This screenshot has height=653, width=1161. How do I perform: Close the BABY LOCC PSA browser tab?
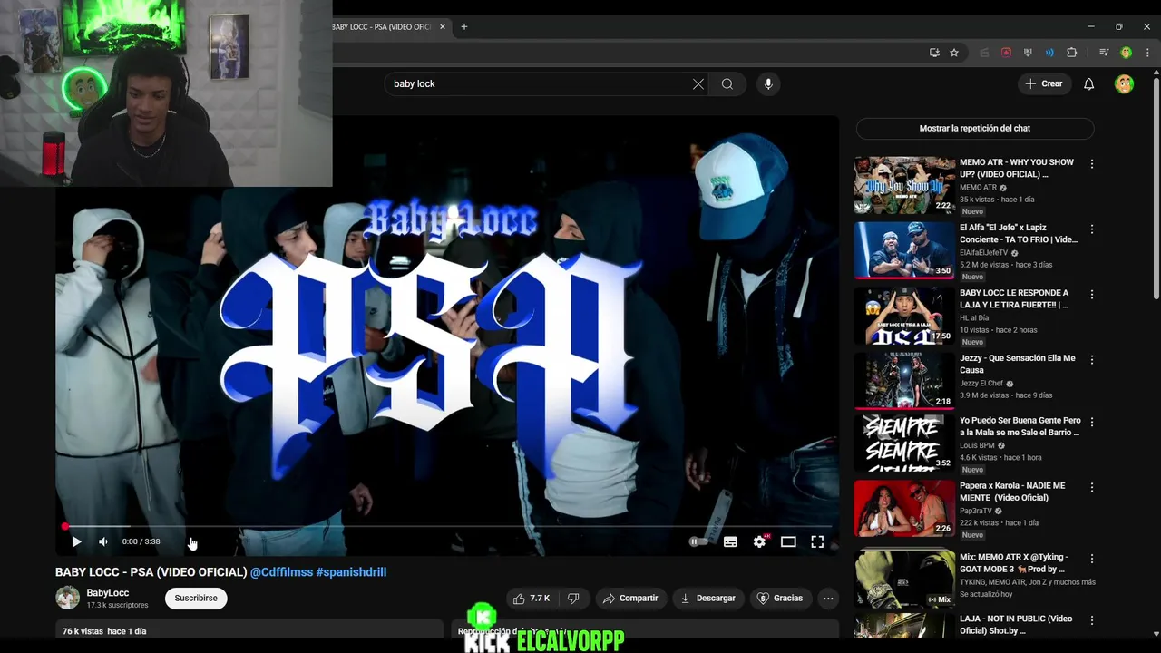[443, 26]
